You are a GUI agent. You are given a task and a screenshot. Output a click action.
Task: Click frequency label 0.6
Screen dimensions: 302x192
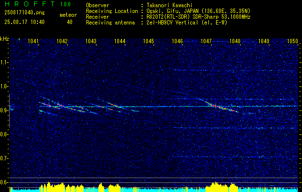4,182
